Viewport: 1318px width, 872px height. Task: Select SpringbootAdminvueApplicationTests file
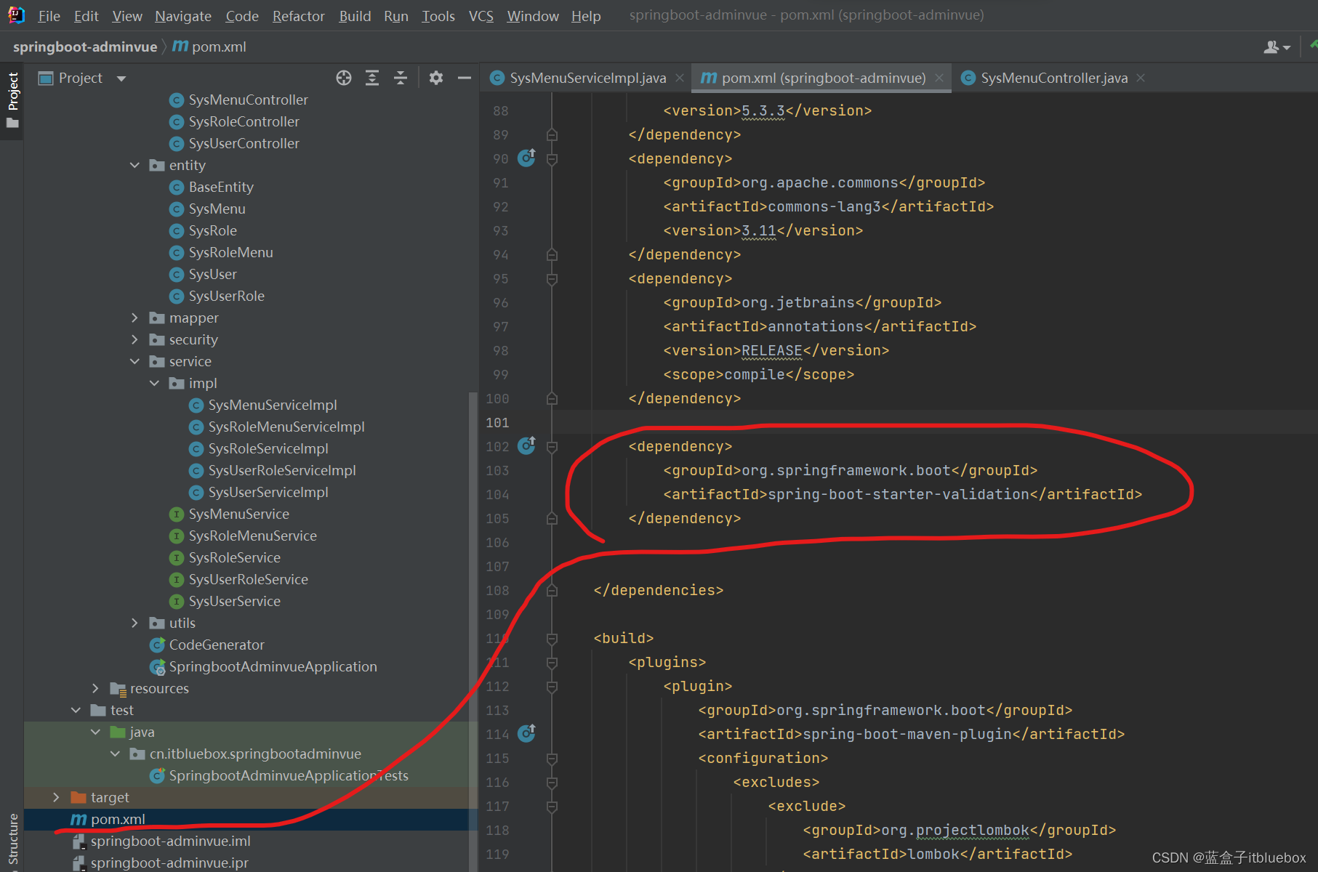[288, 775]
